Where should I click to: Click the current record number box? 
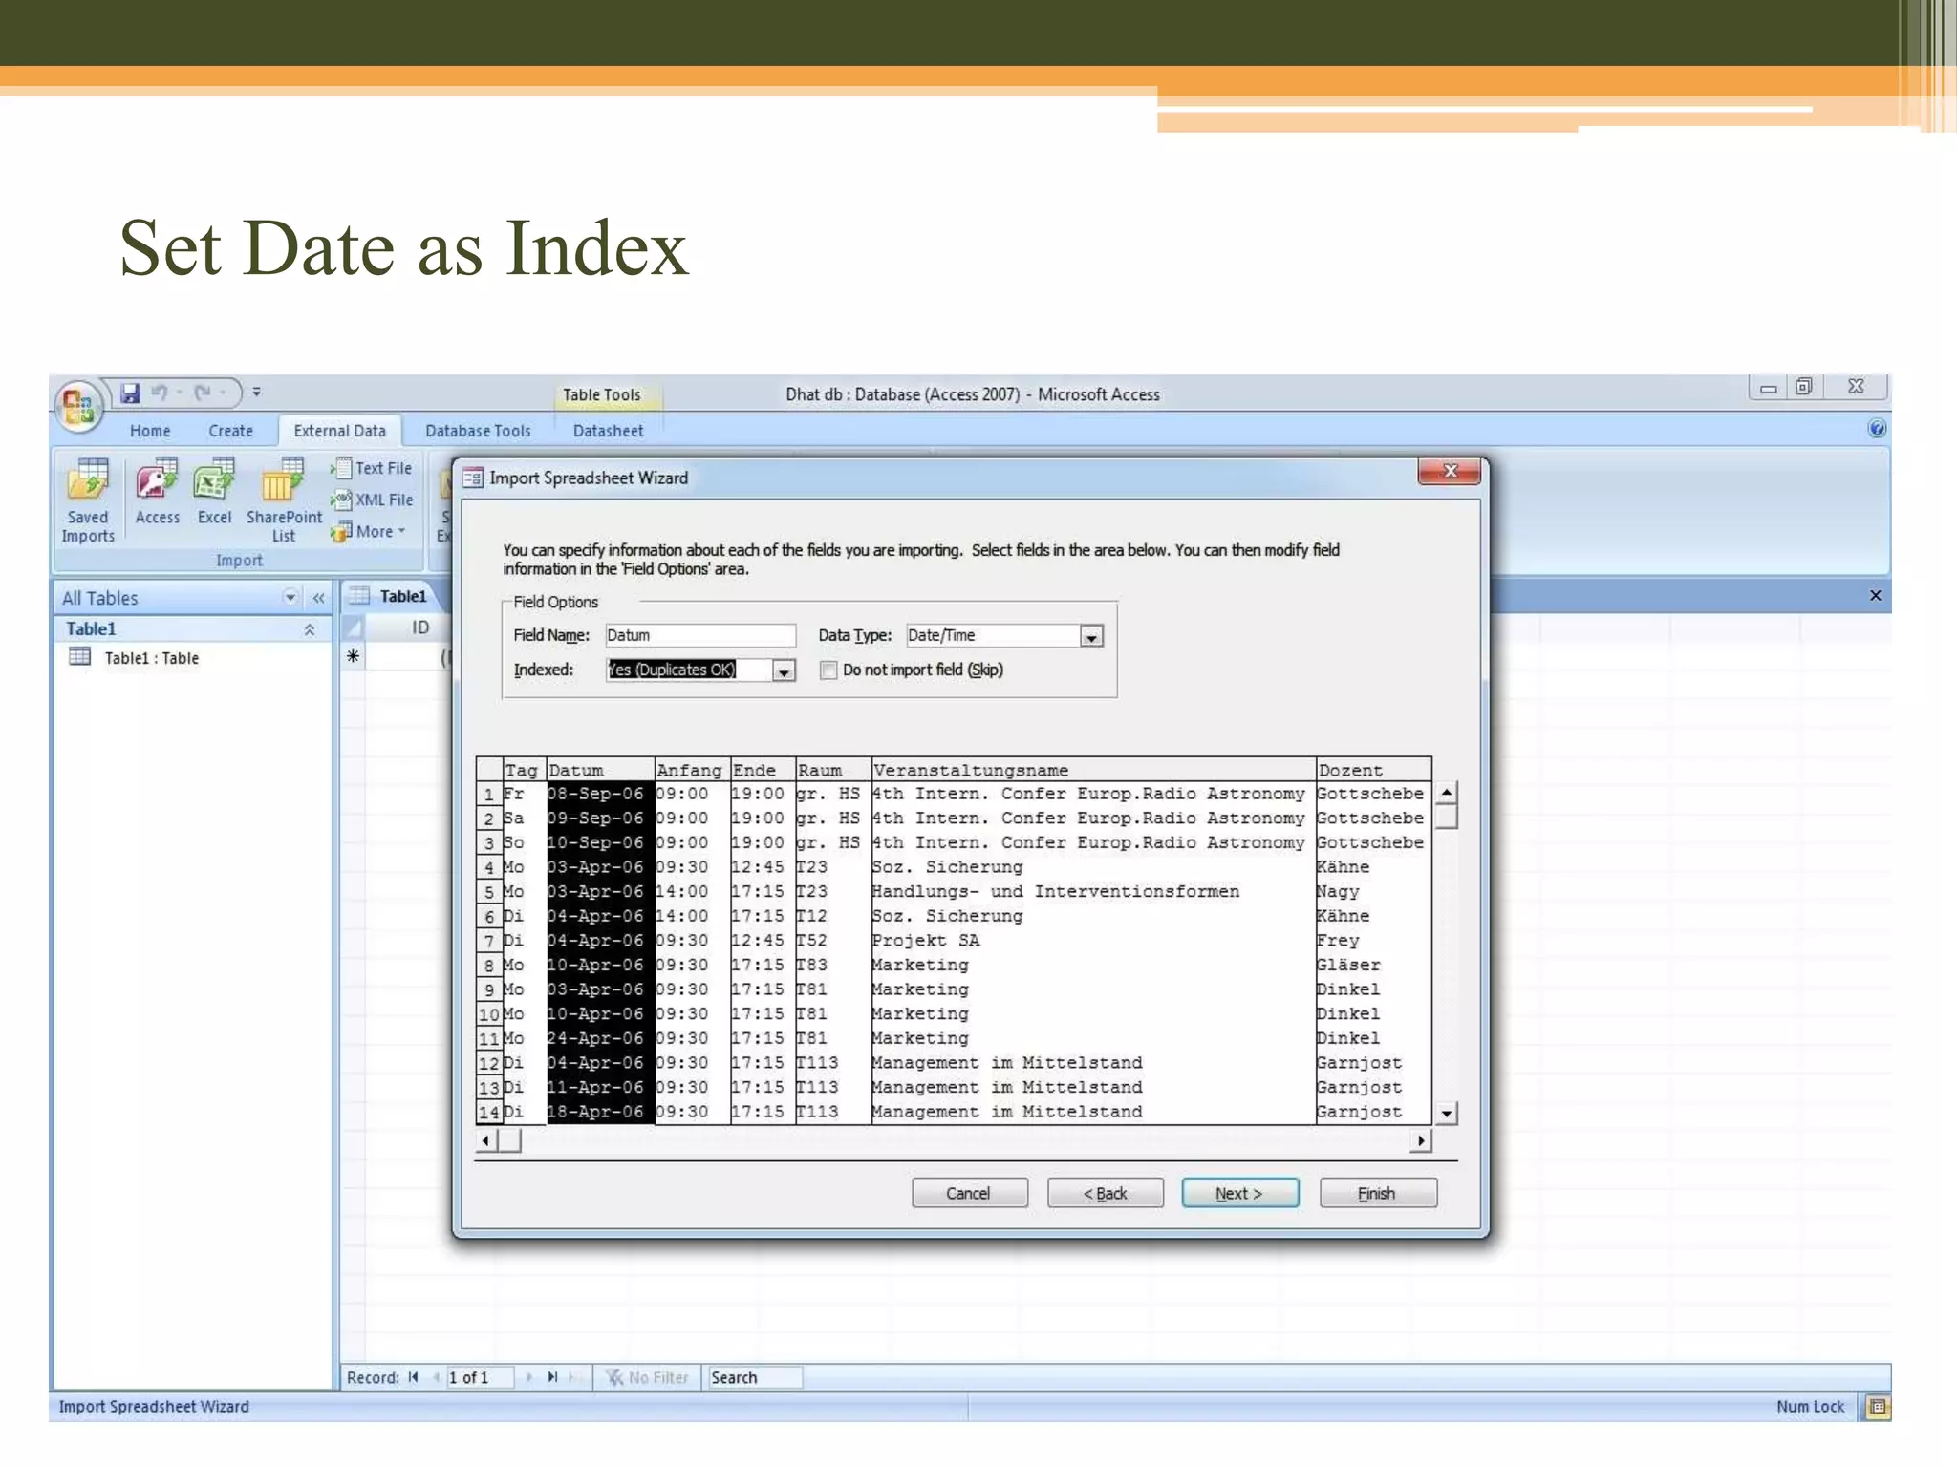480,1377
